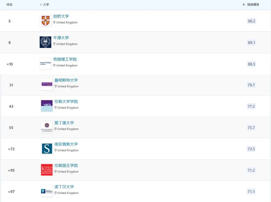Click the Cambridge University crest logo
The image size is (271, 202).
[x=45, y=20]
